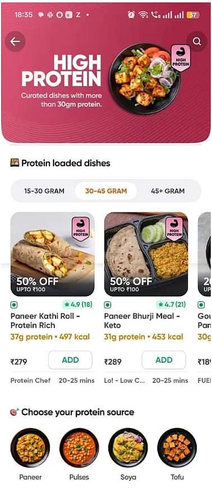Image resolution: width=212 pixels, height=499 pixels.
Task: Add Paneer Bhurji Meal - Keto to cart
Action: 164,360
